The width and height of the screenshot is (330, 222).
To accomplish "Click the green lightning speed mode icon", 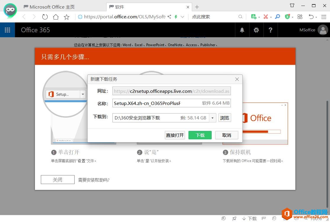I will pos(176,17).
